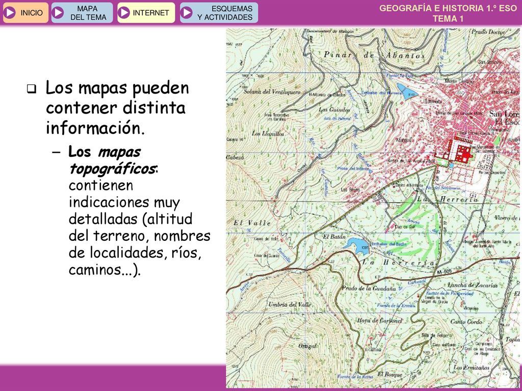Click 'Los Ermitaños' map label
The image size is (522, 391).
tap(472, 368)
